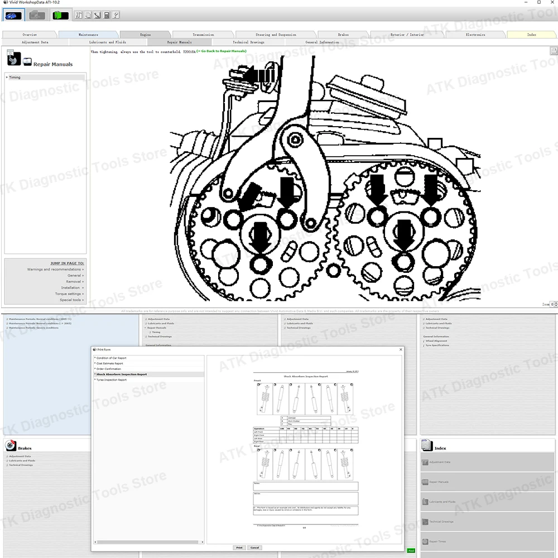Open Tyre Specifications under General Information
The width and height of the screenshot is (558, 558).
pos(437,345)
